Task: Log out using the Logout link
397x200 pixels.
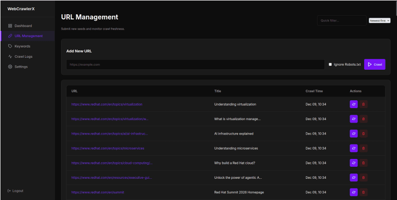Action: [18, 191]
